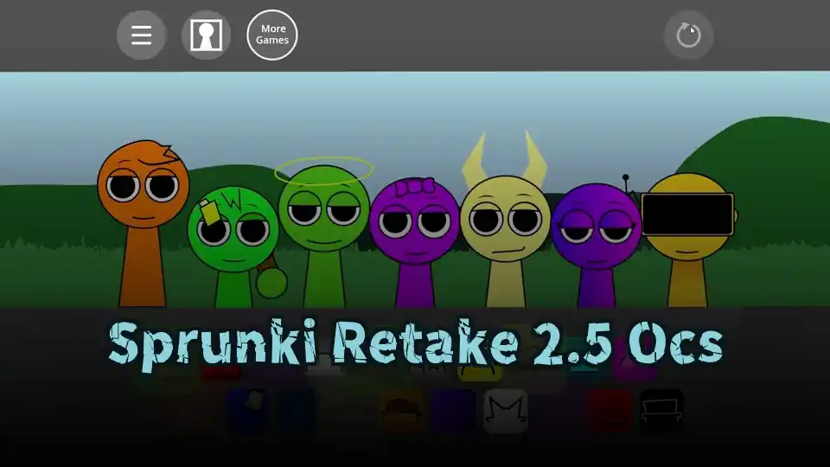Select the green character with halo

pos(324,233)
